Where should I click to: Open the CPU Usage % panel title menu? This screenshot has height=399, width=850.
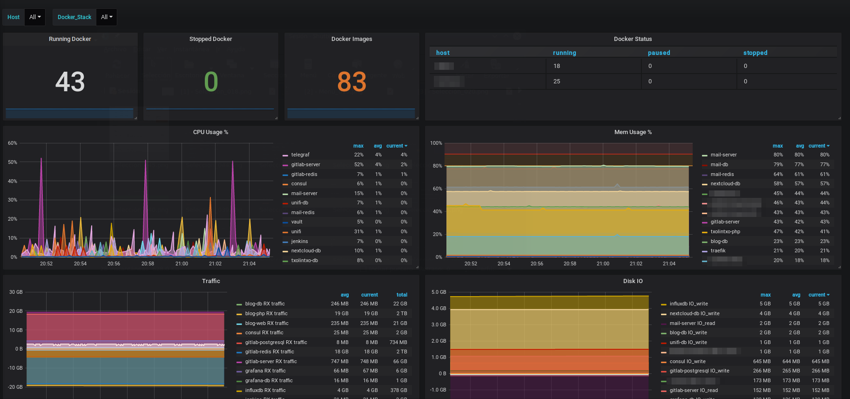coord(210,132)
